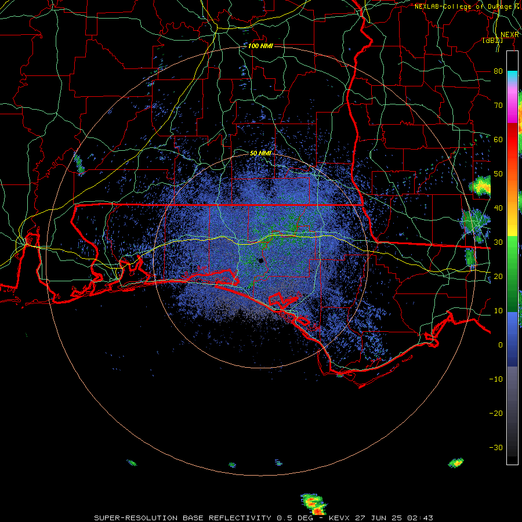Viewport: 522px width, 522px height.
Task: Click the red-core storm cell at bottom edge
Action: 314,505
